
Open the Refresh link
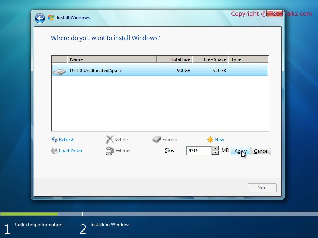pyautogui.click(x=66, y=140)
